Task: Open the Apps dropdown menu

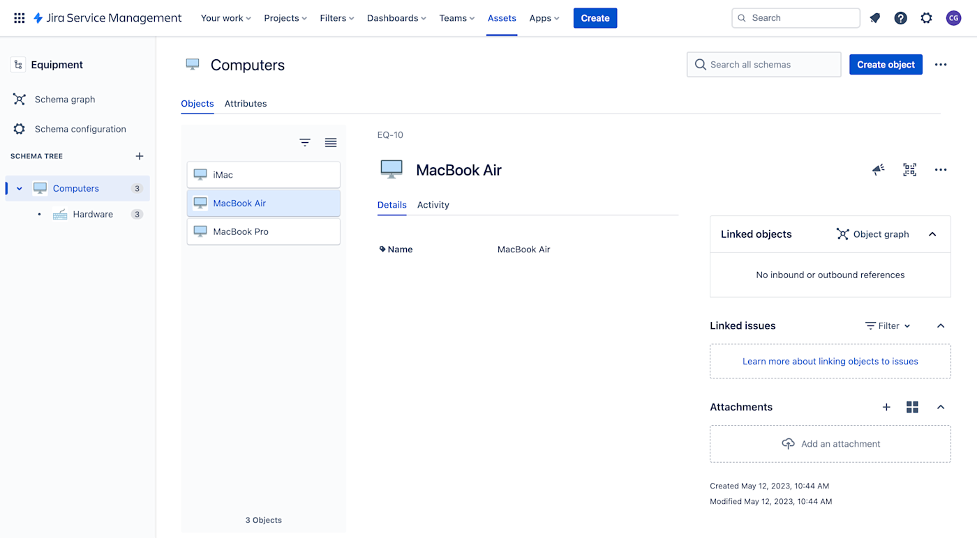Action: (544, 18)
